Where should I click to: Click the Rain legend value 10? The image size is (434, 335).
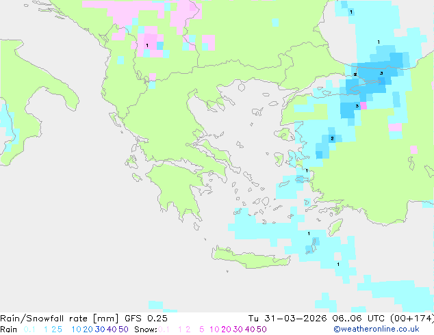76,330
